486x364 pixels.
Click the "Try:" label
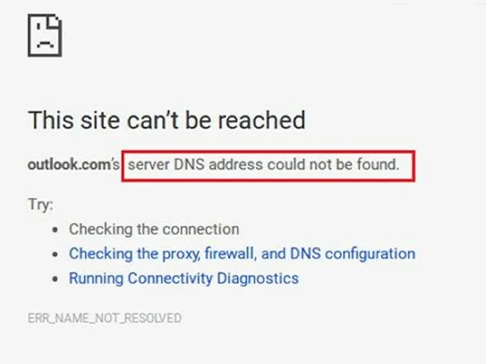41,204
